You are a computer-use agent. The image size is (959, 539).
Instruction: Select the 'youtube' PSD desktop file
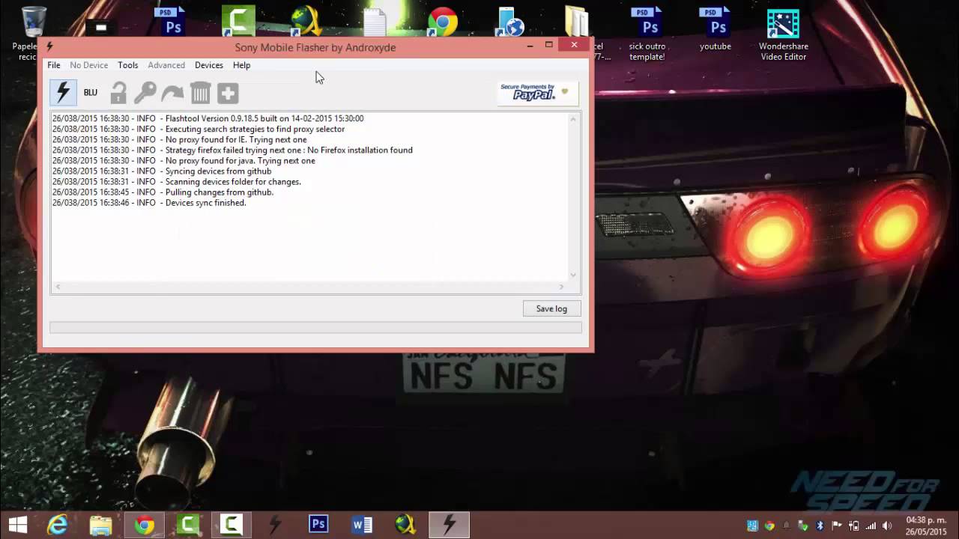click(716, 28)
